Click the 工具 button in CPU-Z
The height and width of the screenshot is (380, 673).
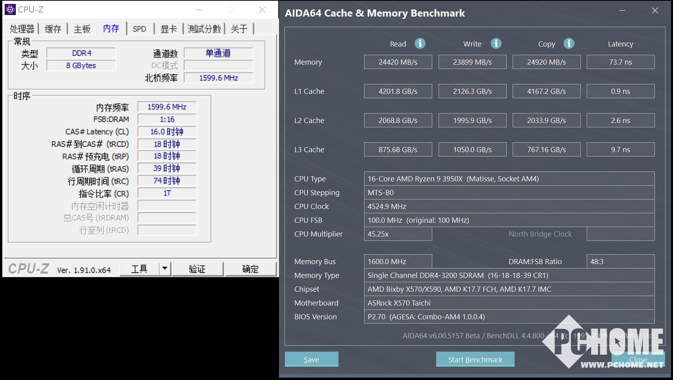pyautogui.click(x=139, y=269)
